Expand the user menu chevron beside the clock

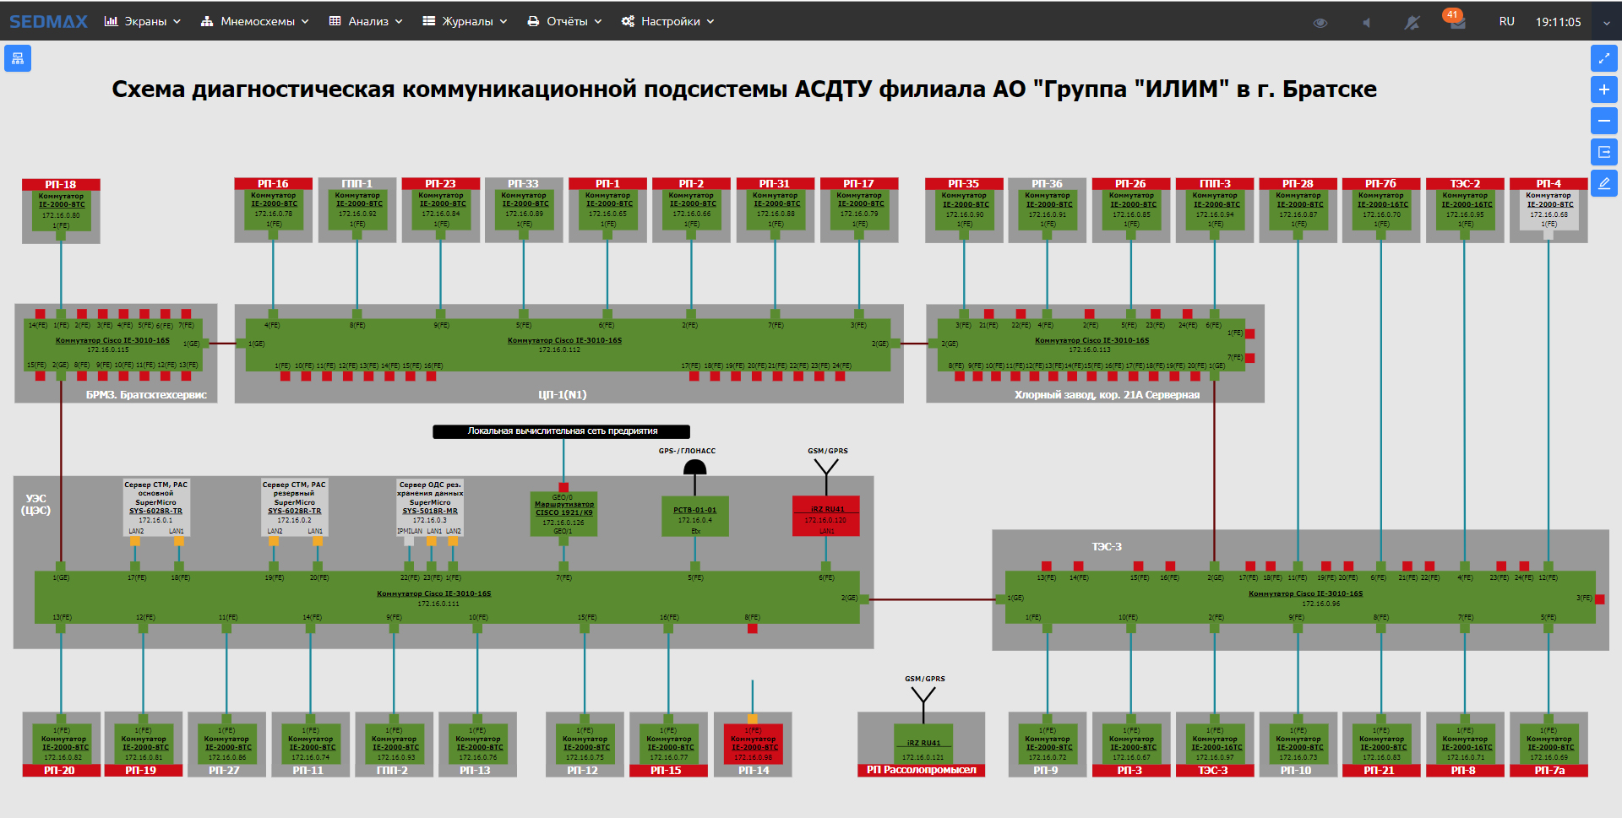tap(1606, 22)
